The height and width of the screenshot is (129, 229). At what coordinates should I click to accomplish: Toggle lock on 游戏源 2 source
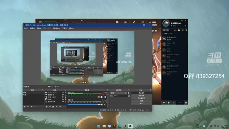point(66,95)
